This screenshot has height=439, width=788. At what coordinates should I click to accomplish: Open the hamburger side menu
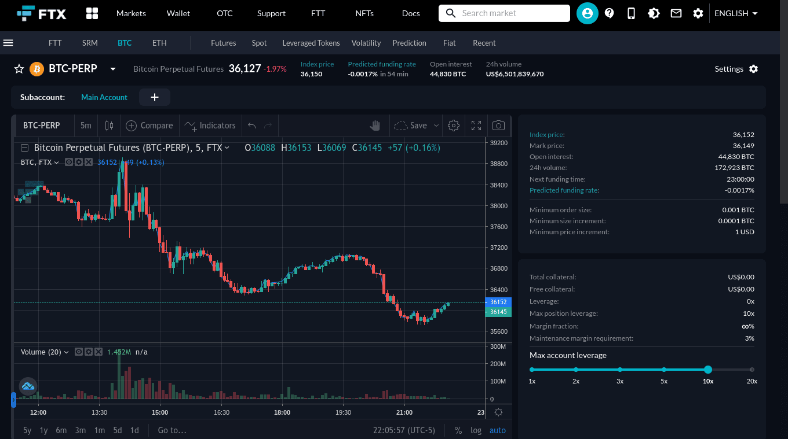8,43
